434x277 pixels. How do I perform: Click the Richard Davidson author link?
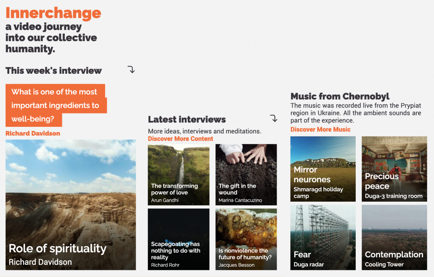pos(32,133)
